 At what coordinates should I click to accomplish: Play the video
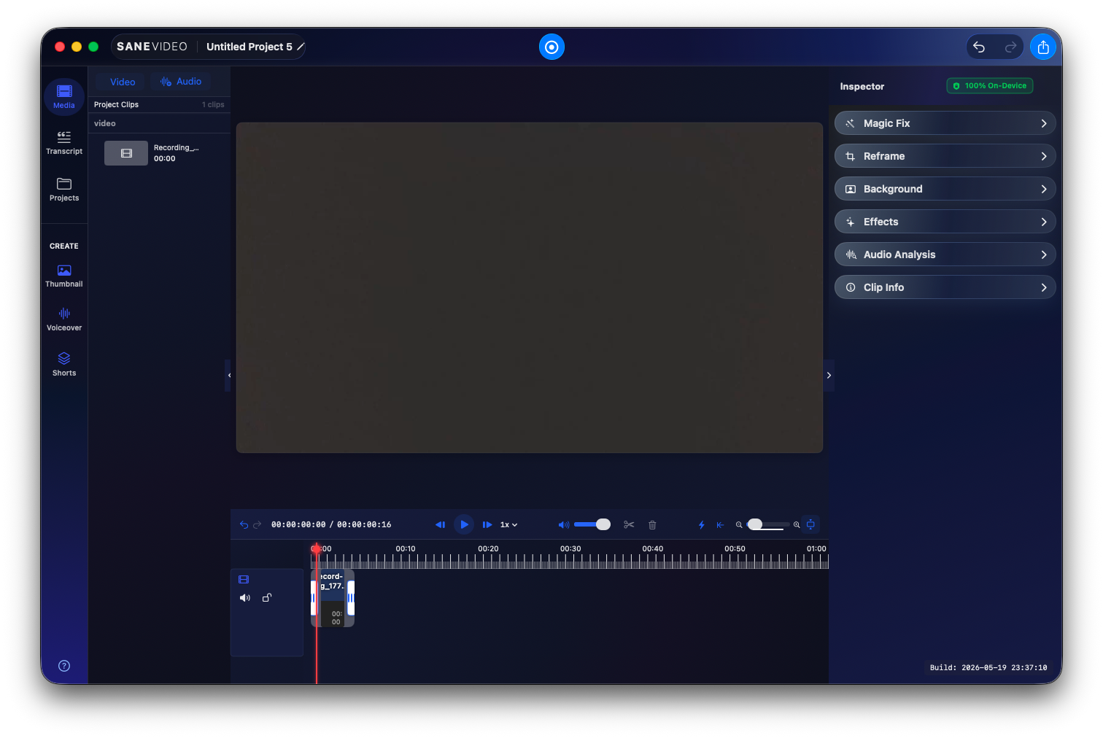(x=464, y=524)
